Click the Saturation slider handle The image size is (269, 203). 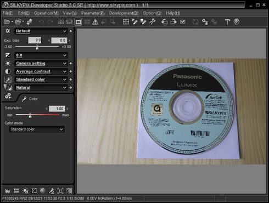click(x=30, y=116)
